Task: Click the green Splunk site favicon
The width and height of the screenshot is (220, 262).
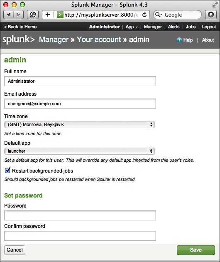Action: (x=60, y=15)
